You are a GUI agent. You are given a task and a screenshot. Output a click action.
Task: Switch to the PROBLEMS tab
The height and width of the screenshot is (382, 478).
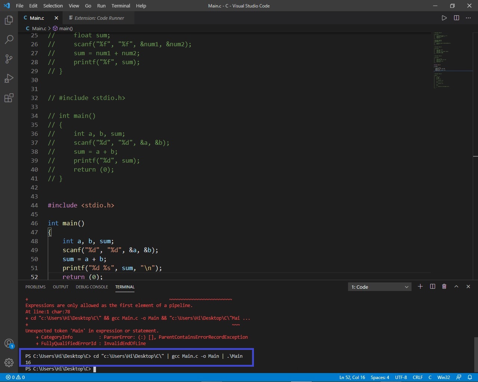(x=35, y=286)
